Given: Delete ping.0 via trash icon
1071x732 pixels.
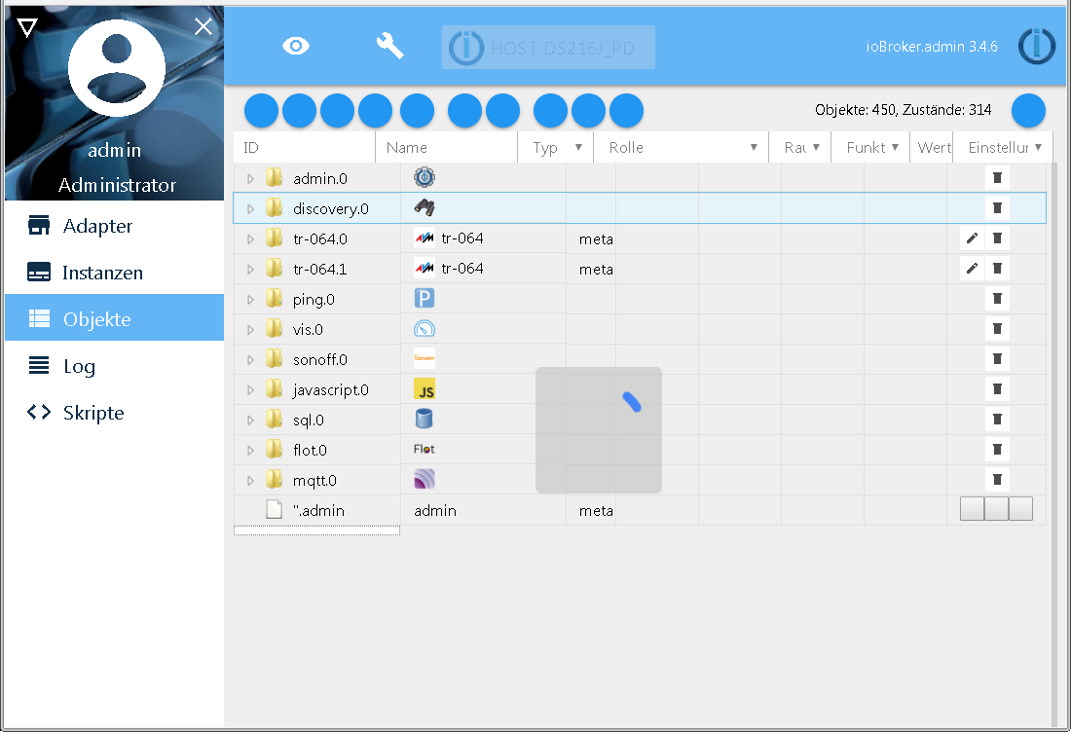Looking at the screenshot, I should 997,299.
